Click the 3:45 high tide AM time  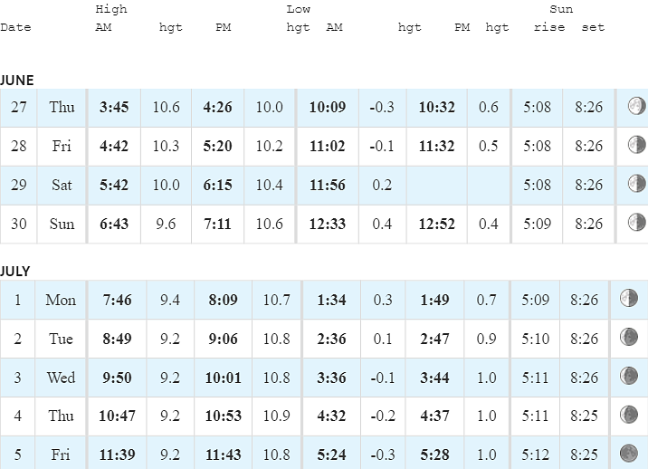pyautogui.click(x=114, y=108)
